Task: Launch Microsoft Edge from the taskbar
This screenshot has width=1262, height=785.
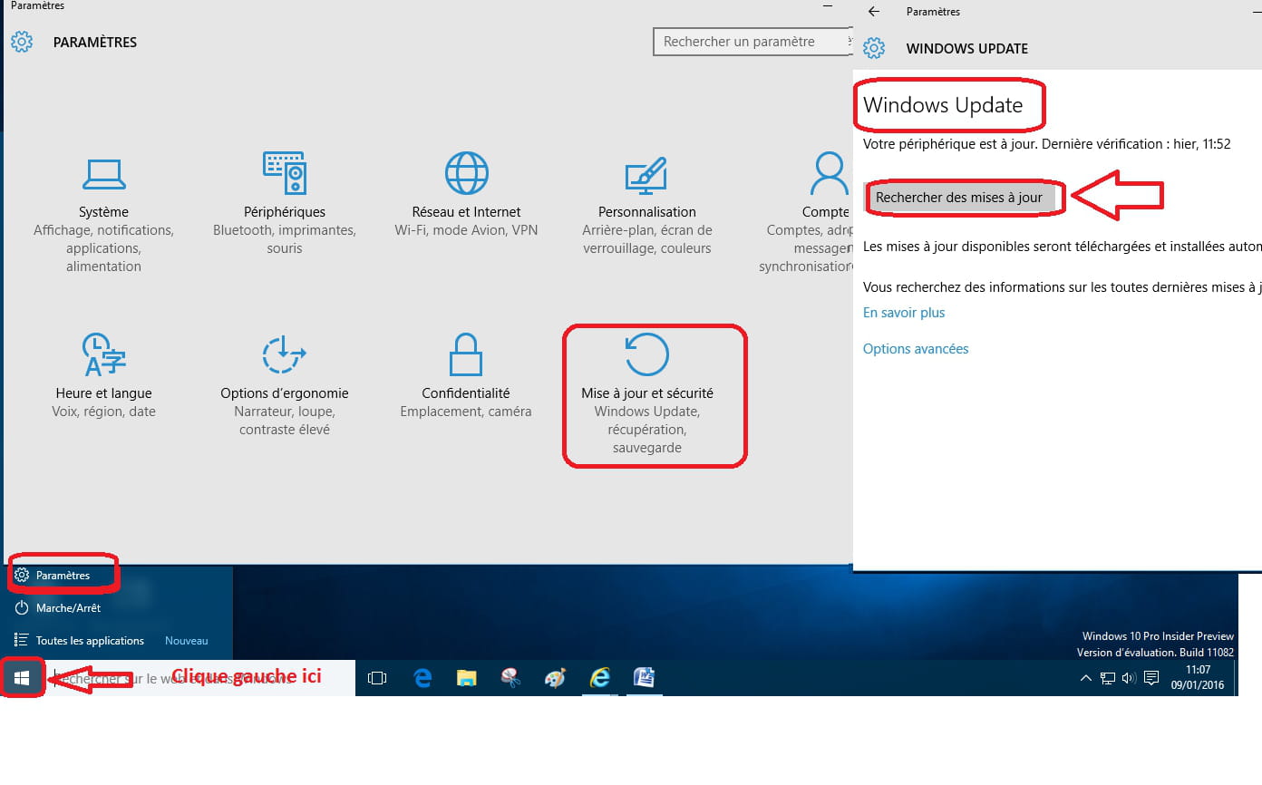Action: [422, 677]
